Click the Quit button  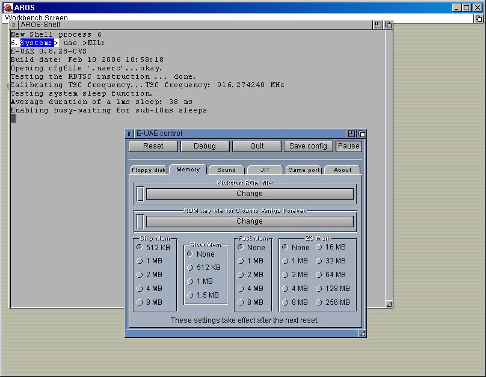pos(257,146)
